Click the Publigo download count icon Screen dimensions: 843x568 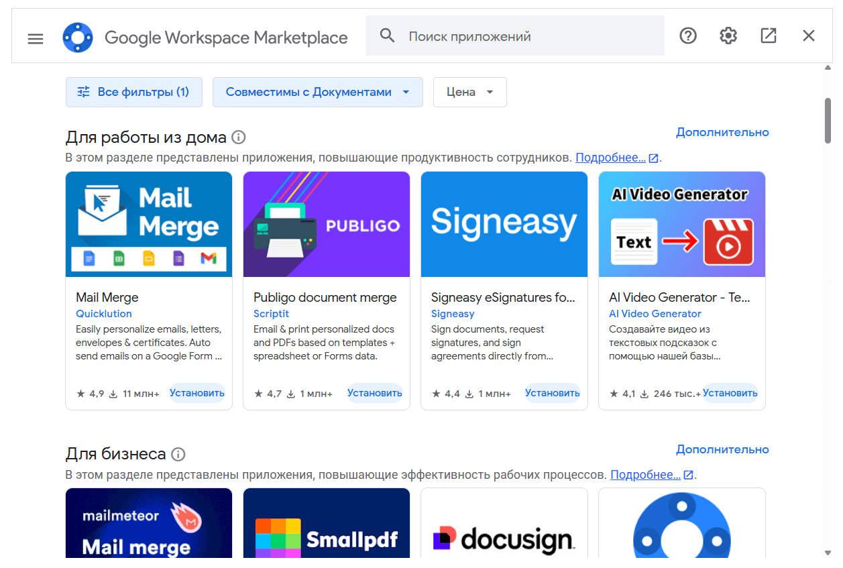[291, 394]
